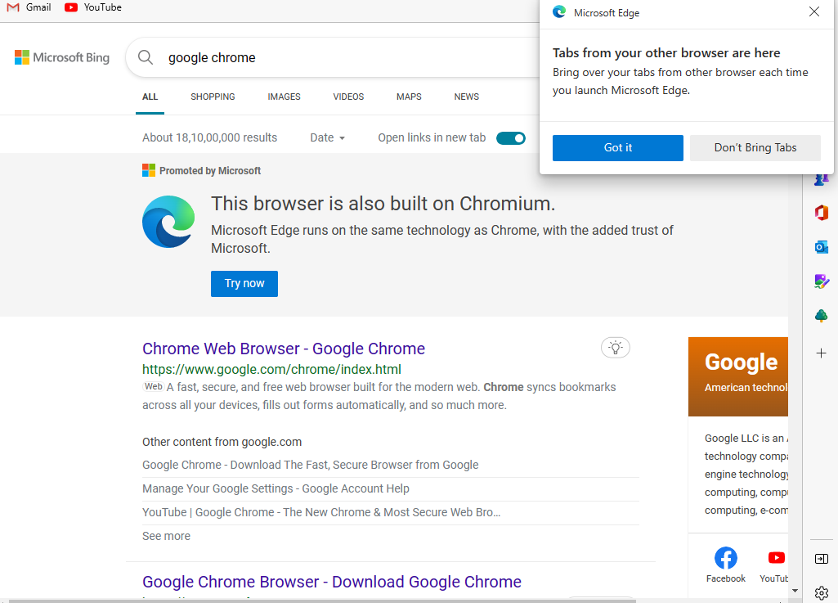Open Chrome Web Browser - Google Chrome result
This screenshot has width=838, height=603.
pos(284,349)
